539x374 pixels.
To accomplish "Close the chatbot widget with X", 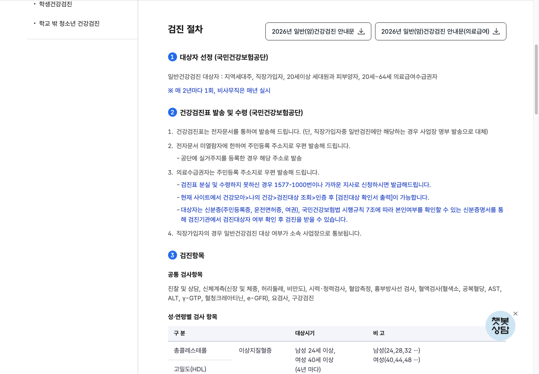I will click(x=515, y=313).
